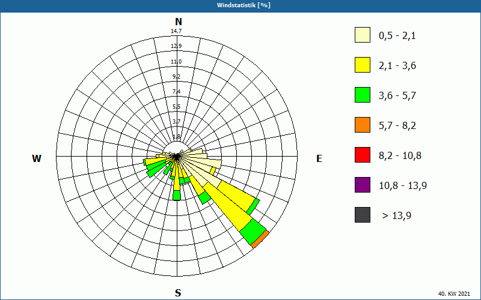Image resolution: width=481 pixels, height=300 pixels.
Task: Click the legend label '10,8 - 13,9'
Action: (403, 186)
